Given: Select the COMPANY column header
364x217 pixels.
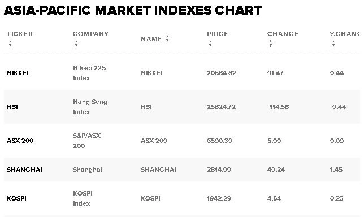Looking at the screenshot, I should (x=91, y=34).
